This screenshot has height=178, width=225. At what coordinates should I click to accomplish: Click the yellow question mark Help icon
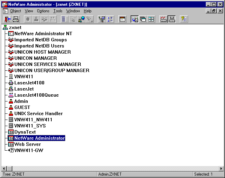[184, 19]
